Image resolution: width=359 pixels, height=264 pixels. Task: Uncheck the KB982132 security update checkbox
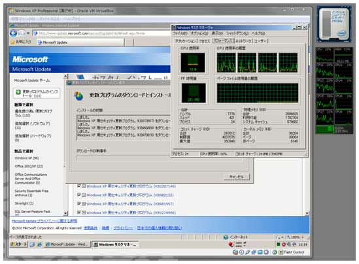(x=79, y=195)
